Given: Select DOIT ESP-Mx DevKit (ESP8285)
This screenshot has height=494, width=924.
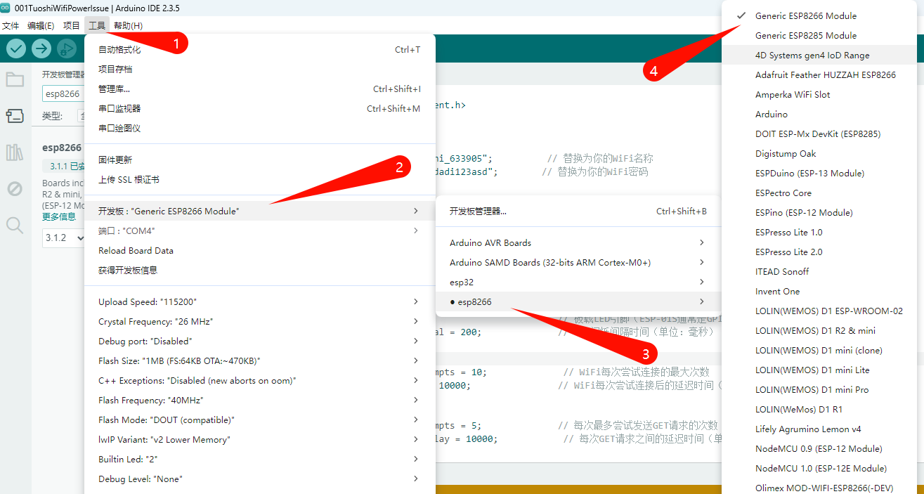Looking at the screenshot, I should 819,134.
